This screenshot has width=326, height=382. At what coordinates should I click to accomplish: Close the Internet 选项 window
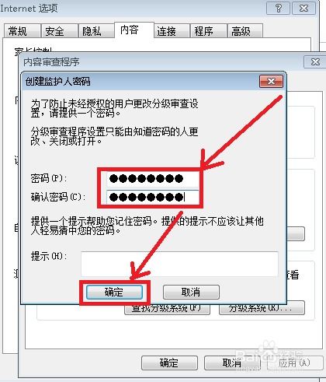pos(303,9)
